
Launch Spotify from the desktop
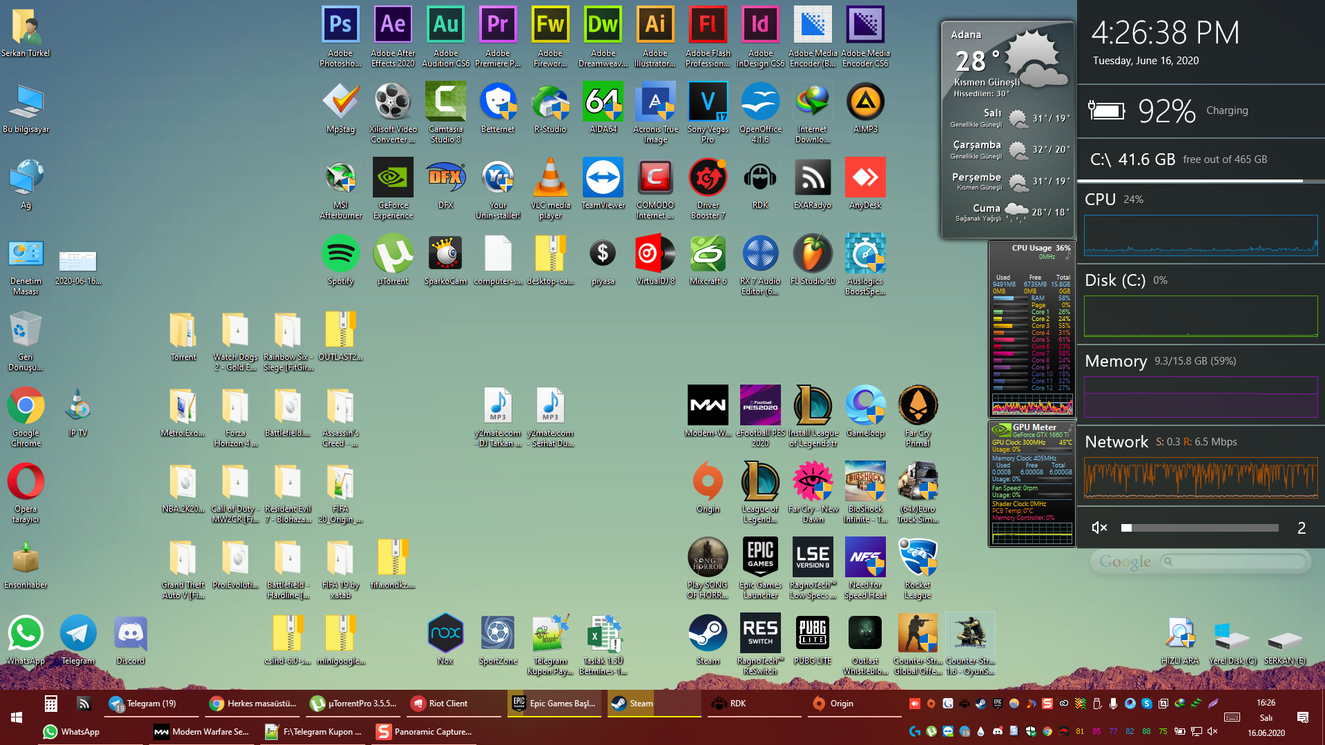[x=340, y=260]
